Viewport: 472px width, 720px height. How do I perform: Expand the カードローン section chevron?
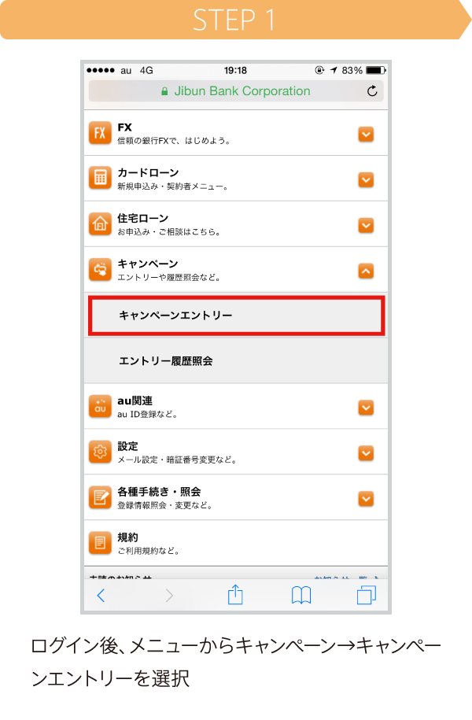[366, 179]
